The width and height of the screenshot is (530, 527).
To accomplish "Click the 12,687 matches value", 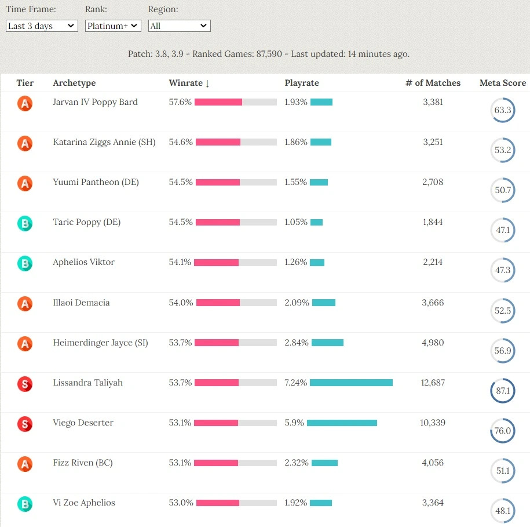I will click(433, 383).
